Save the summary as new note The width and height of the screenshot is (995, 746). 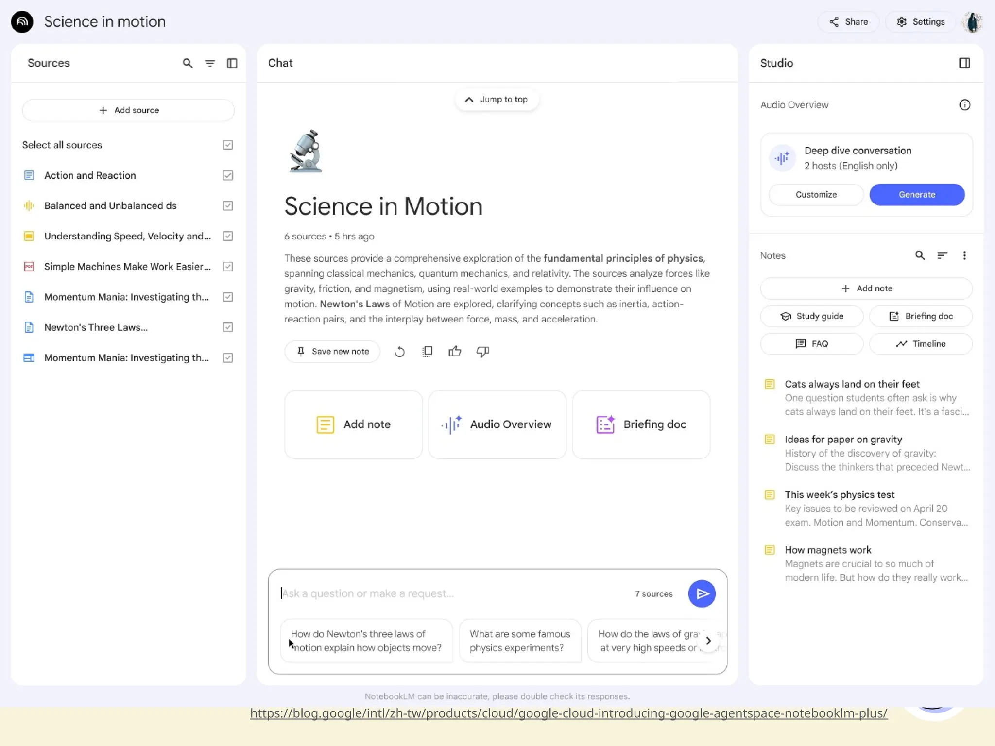332,352
